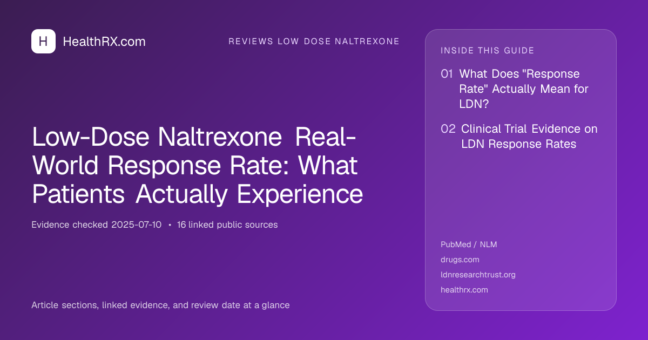Image resolution: width=648 pixels, height=340 pixels.
Task: Click the 'PubMed / NLM' source
Action: tap(469, 244)
